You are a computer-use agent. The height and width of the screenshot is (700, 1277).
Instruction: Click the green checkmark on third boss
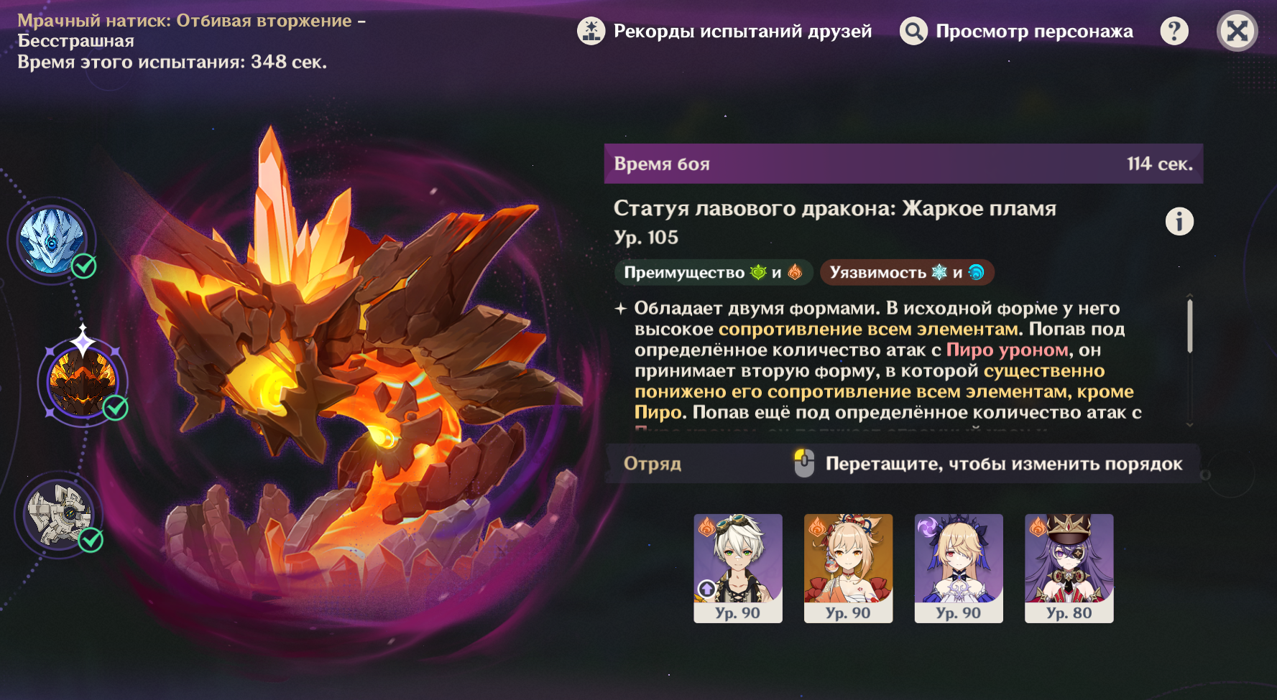[x=91, y=539]
